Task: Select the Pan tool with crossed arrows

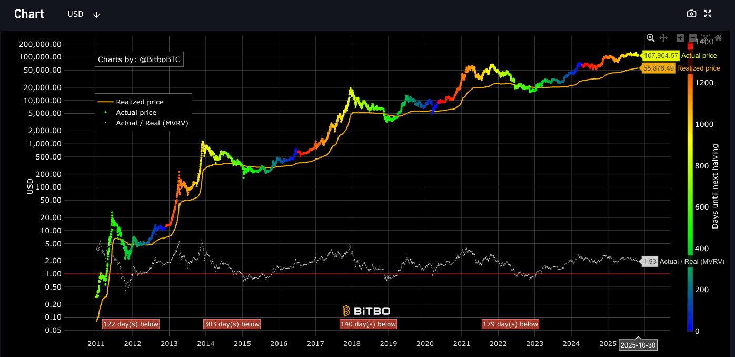Action: (663, 38)
